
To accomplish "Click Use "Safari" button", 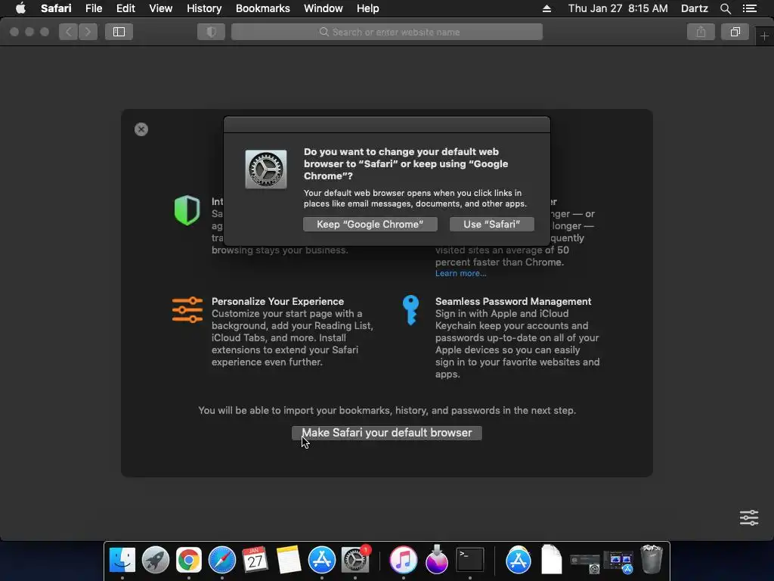I will 491,224.
